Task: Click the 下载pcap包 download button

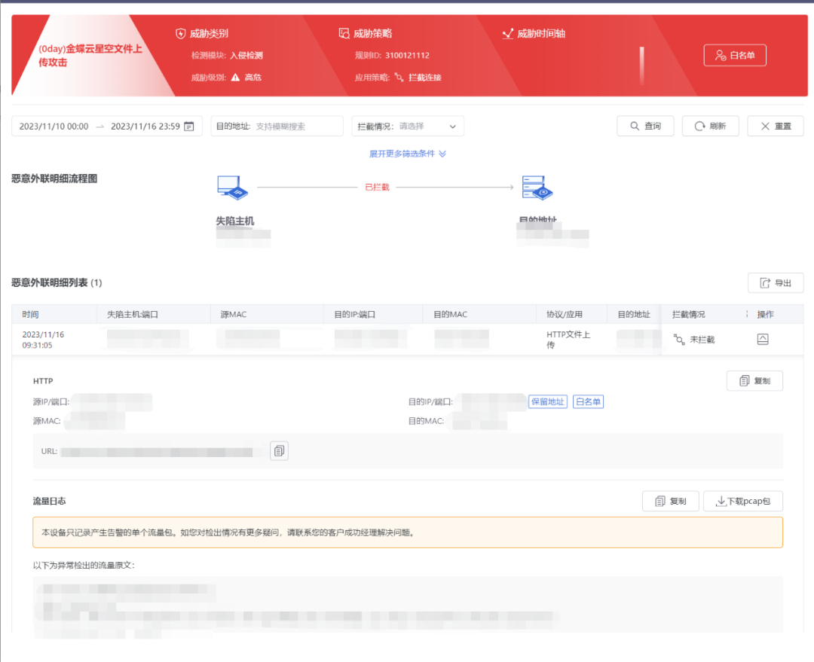Action: coord(743,501)
